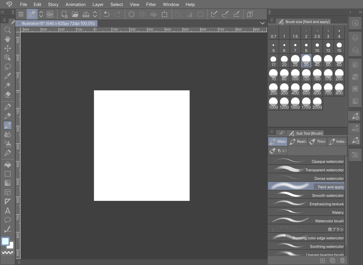Select the Opaque watercolor brush
The width and height of the screenshot is (363, 265).
point(306,161)
